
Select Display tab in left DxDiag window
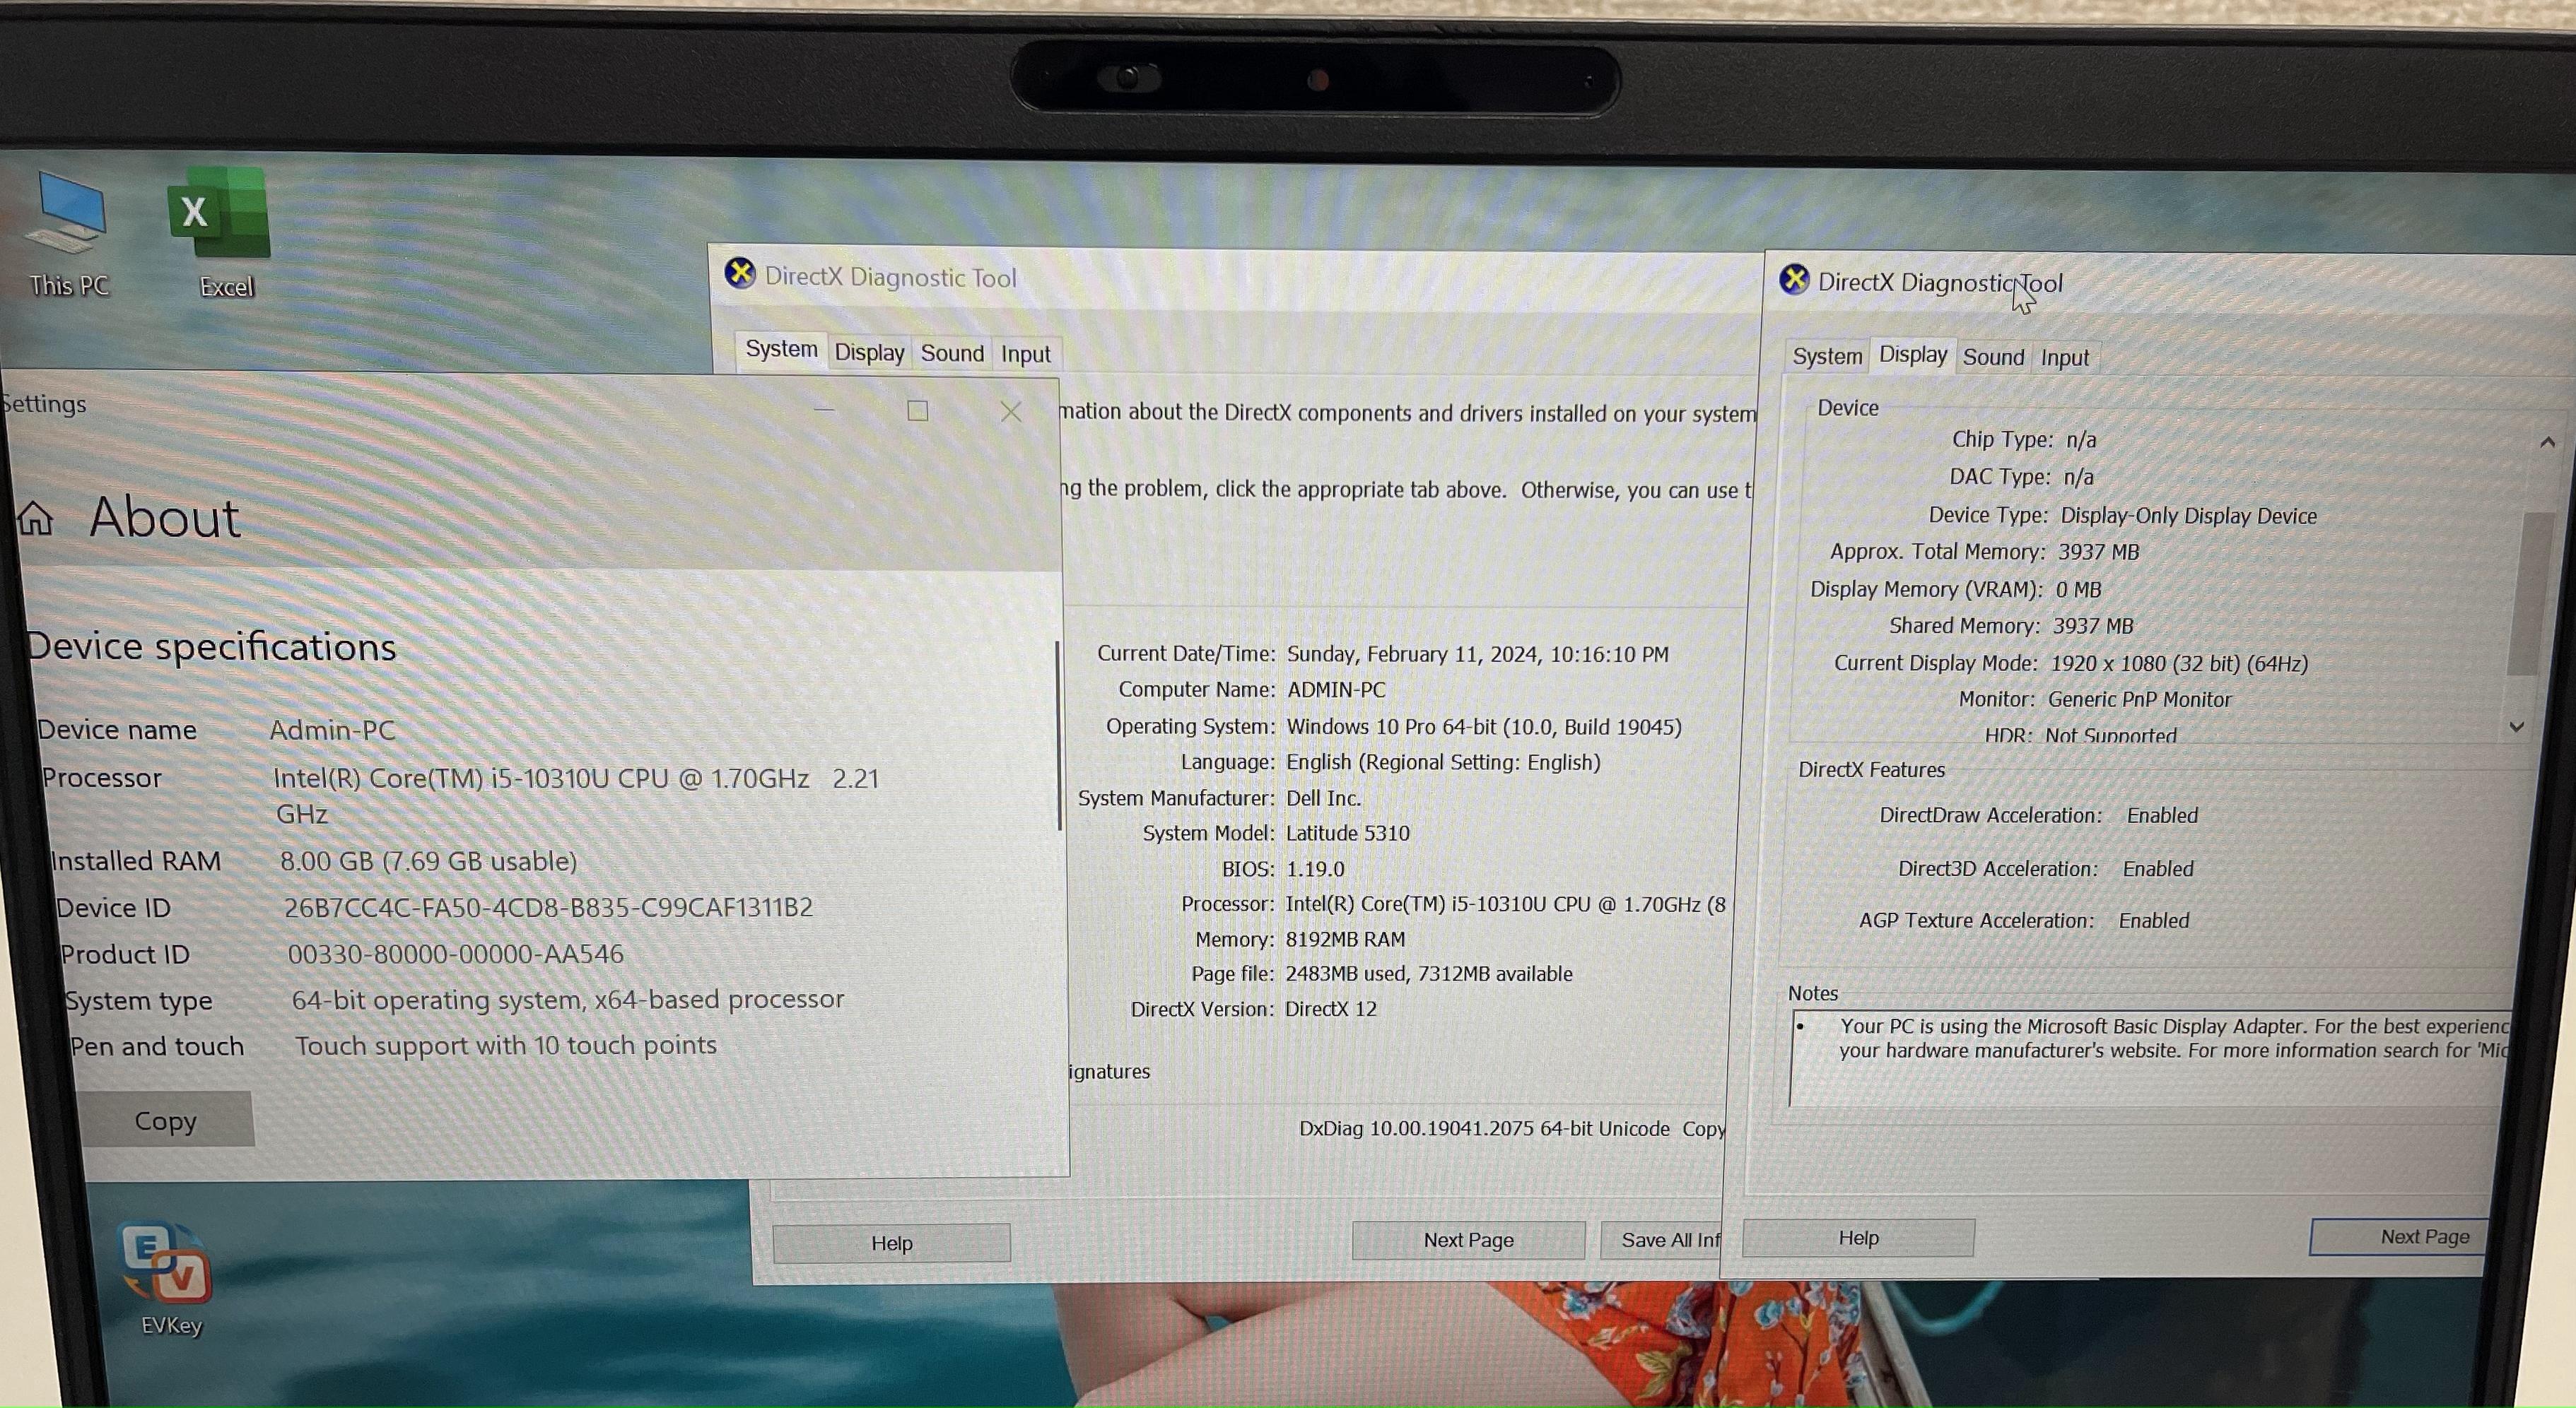click(x=869, y=353)
